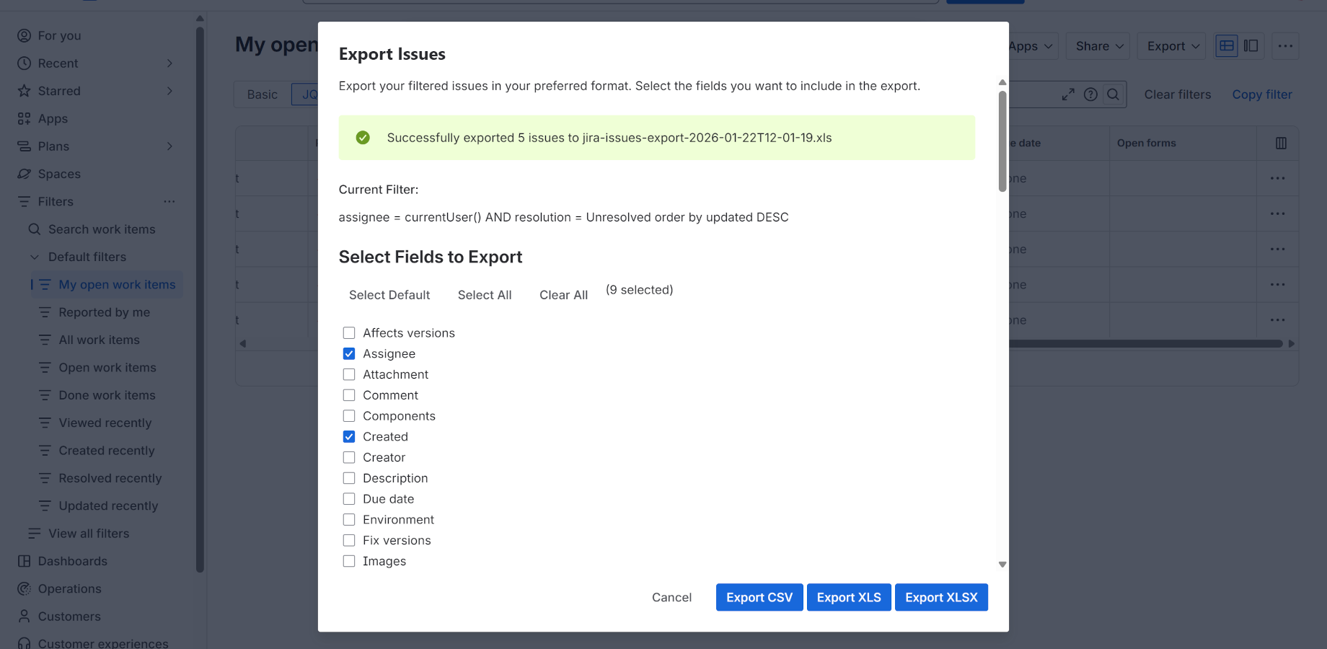Image resolution: width=1327 pixels, height=649 pixels.
Task: Enable the Attachment field for export
Action: coord(349,374)
